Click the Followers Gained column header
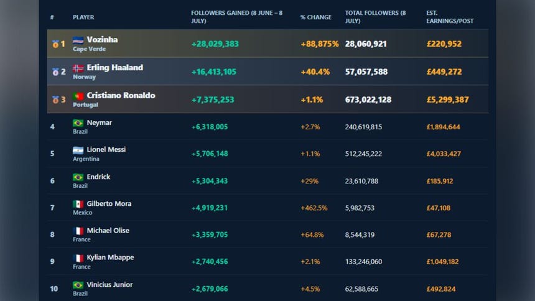The image size is (535, 301). 236,17
